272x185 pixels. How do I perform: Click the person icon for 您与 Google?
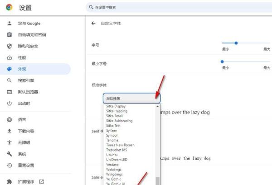10,23
